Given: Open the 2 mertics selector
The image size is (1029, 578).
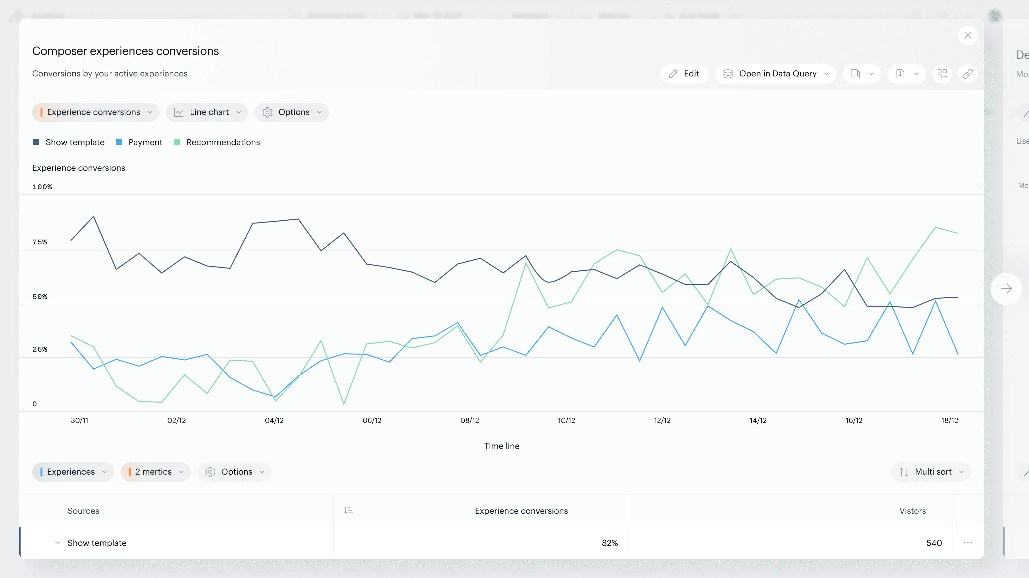Looking at the screenshot, I should tap(155, 472).
